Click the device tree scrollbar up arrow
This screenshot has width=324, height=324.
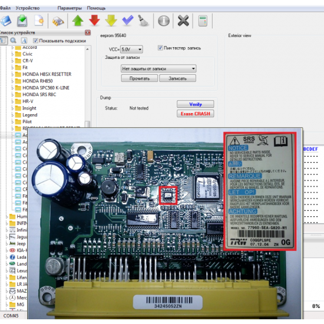coord(88,49)
